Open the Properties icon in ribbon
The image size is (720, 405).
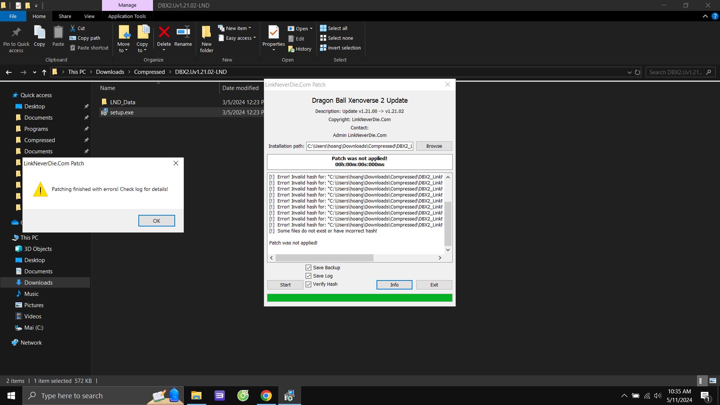coord(273,33)
